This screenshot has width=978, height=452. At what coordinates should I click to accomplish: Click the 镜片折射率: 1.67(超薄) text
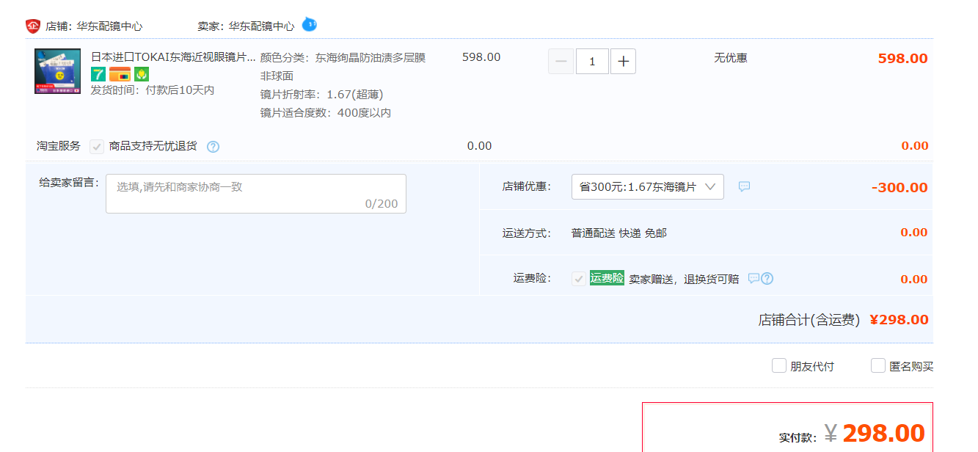click(321, 95)
